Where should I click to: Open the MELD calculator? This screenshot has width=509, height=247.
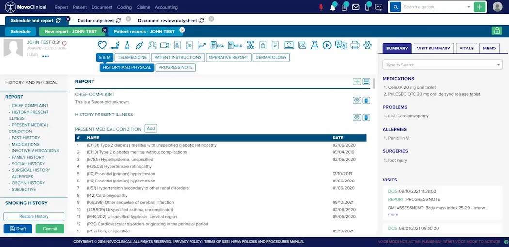[x=235, y=45]
